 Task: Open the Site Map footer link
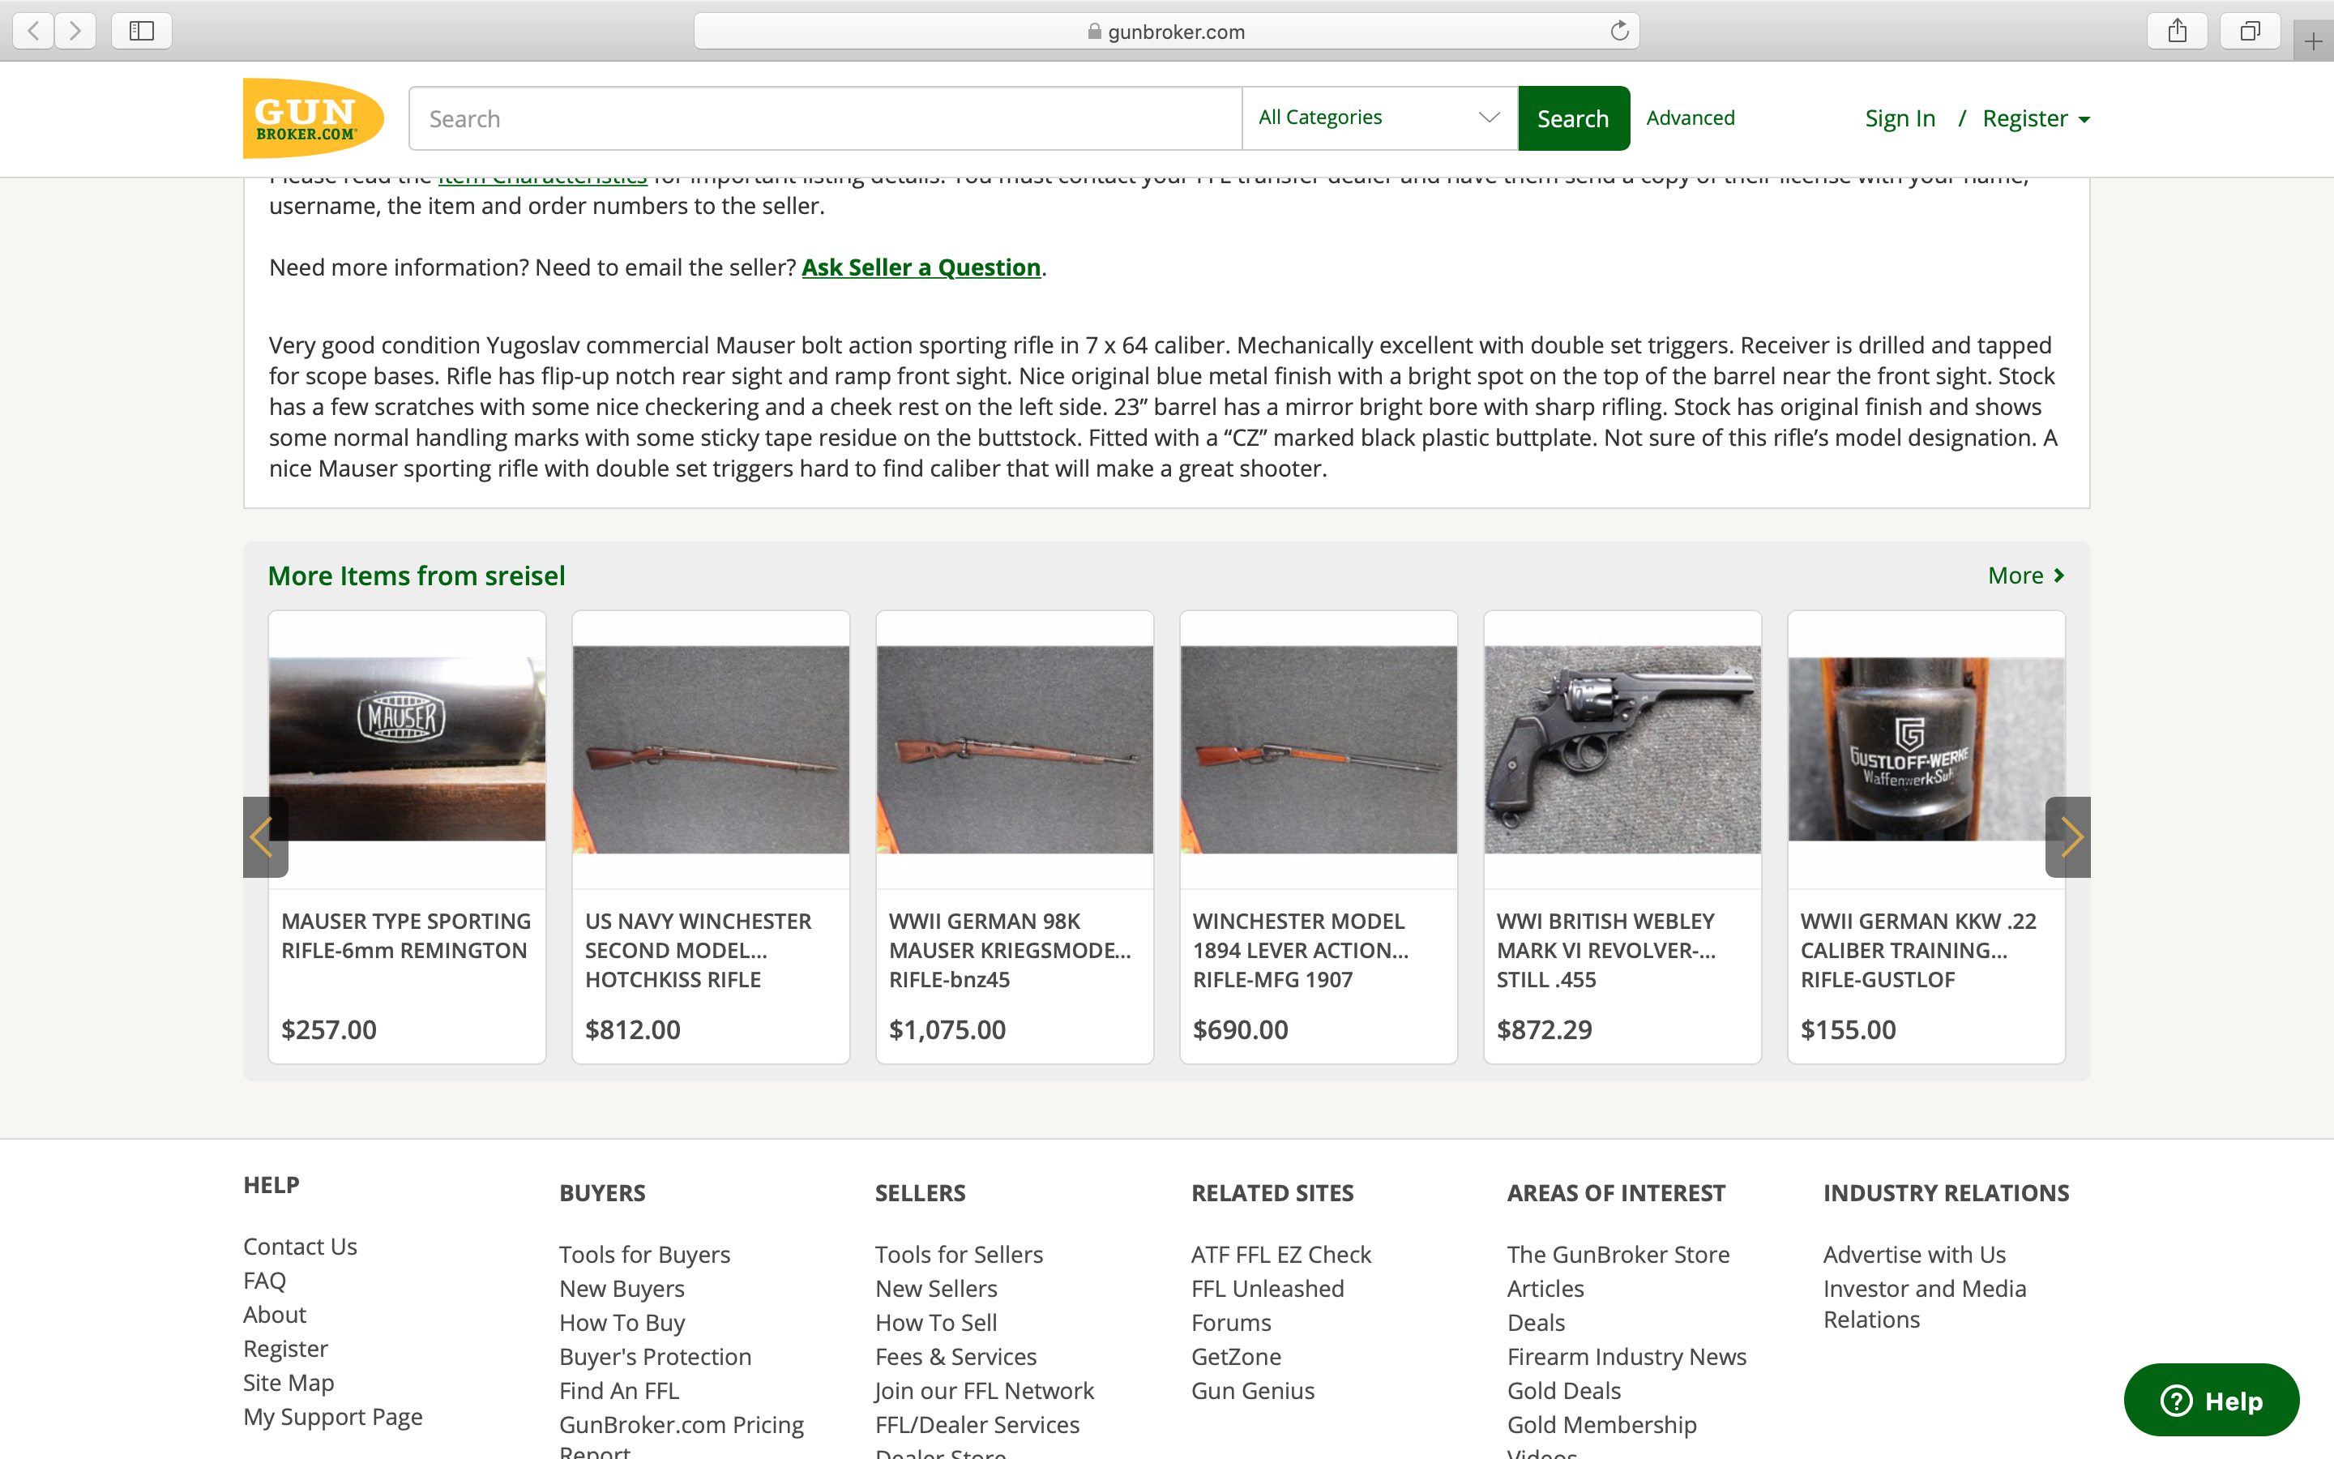coord(289,1383)
